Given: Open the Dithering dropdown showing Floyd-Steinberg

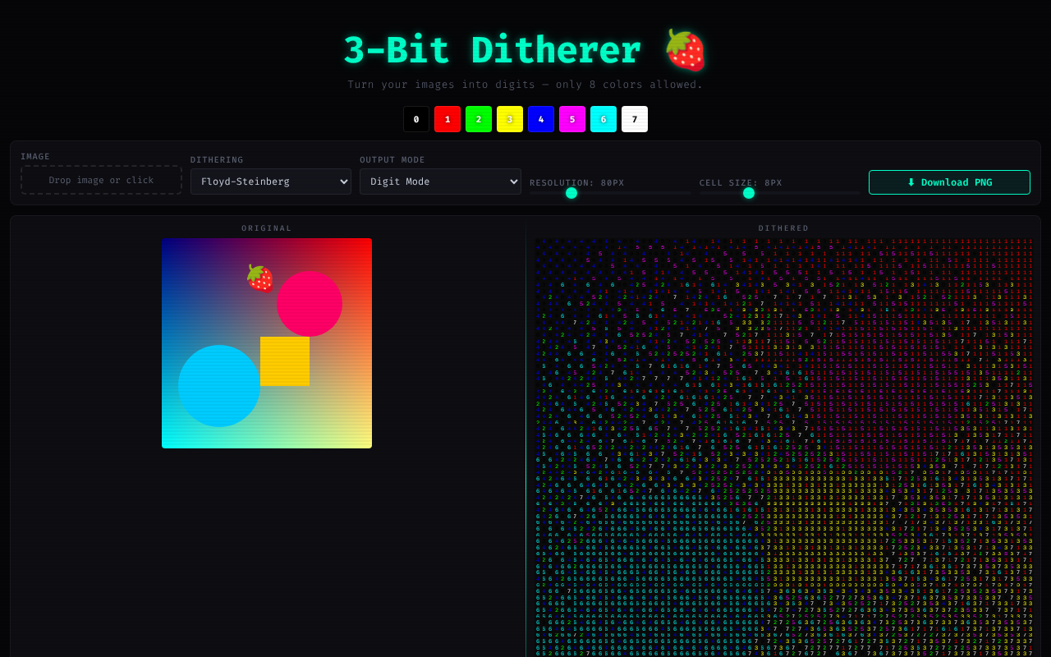Looking at the screenshot, I should click(x=271, y=181).
